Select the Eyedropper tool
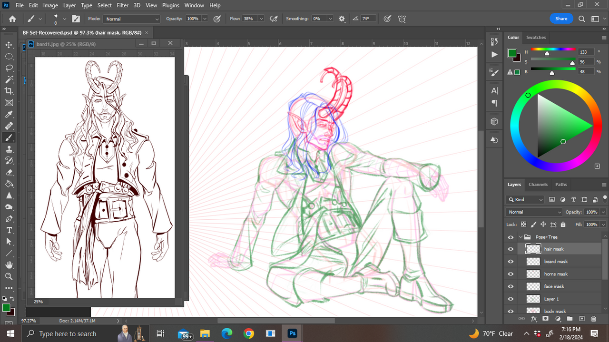 9,114
